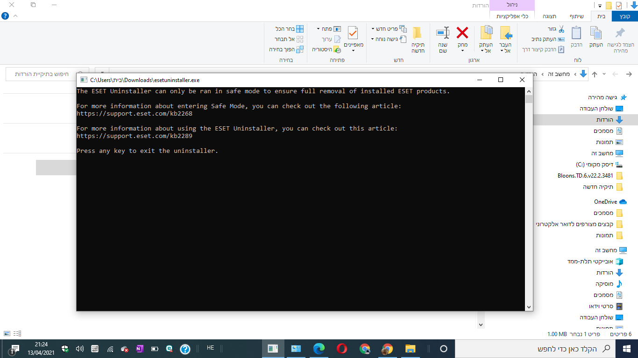Open File Explorer from the taskbar
Image resolution: width=638 pixels, height=358 pixels.
click(410, 349)
